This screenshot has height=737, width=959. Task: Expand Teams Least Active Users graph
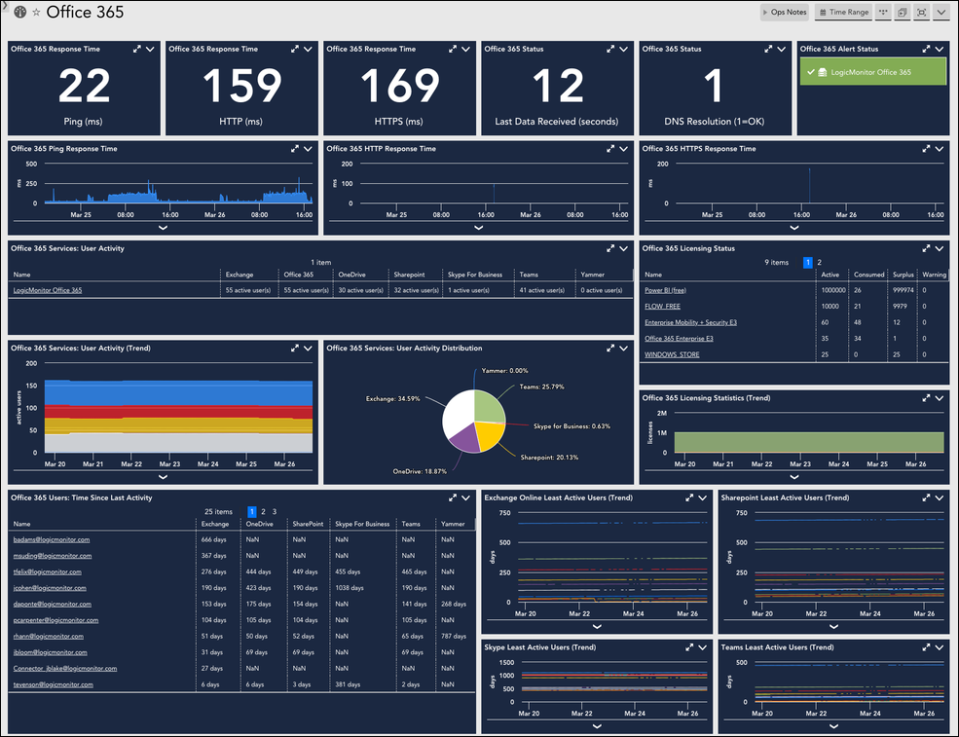tap(926, 647)
